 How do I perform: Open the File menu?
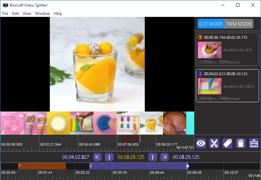click(5, 14)
